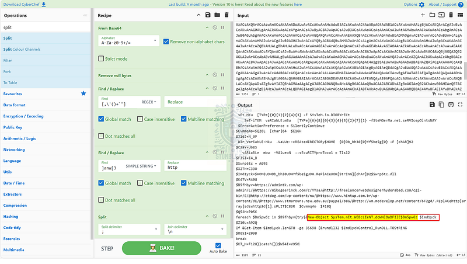Maximise the output pane
This screenshot has height=264, width=467.
coord(460,105)
